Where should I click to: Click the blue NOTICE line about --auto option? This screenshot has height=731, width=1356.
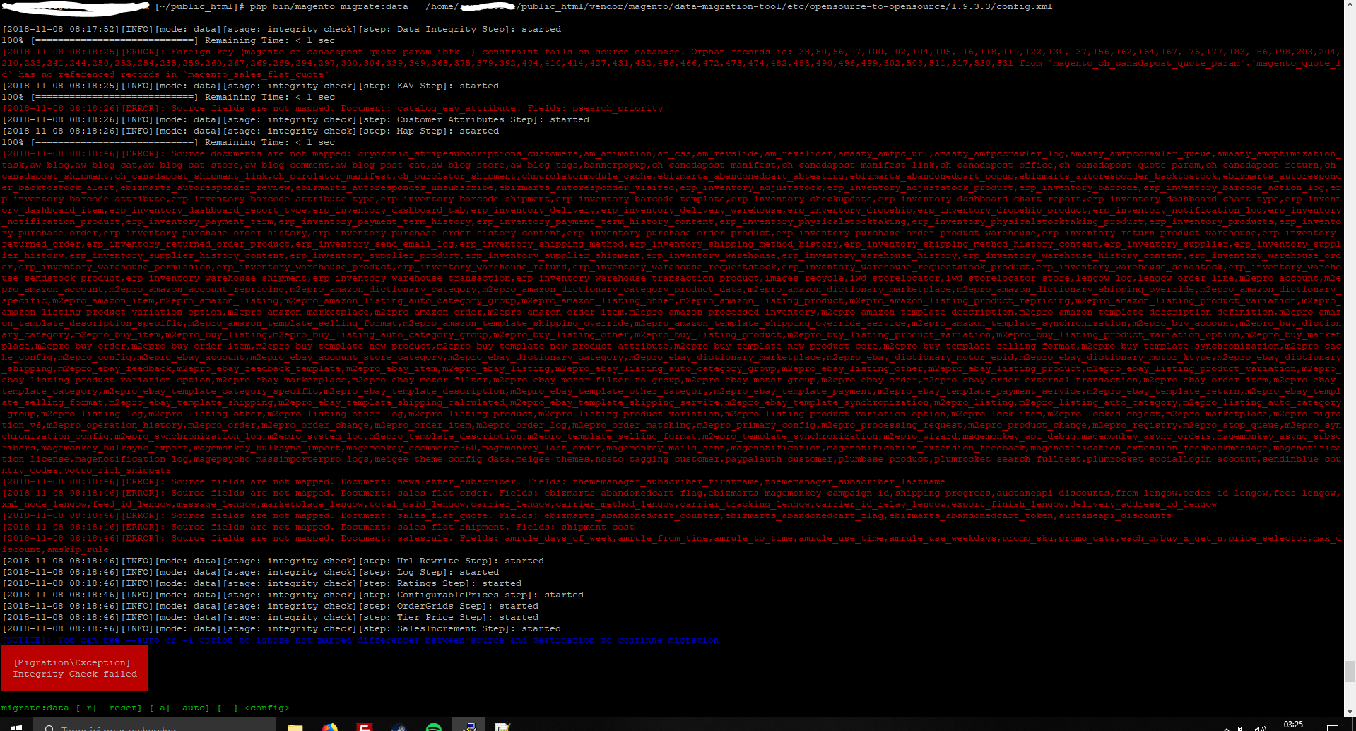click(x=360, y=640)
